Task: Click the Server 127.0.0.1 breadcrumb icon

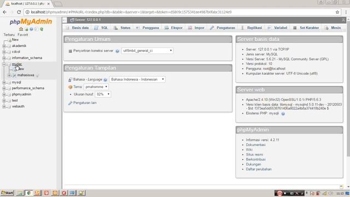Action: 72,20
